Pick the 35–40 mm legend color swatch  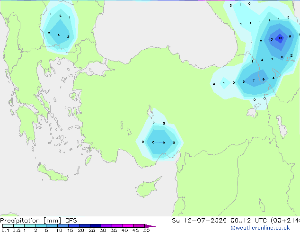click(x=117, y=226)
